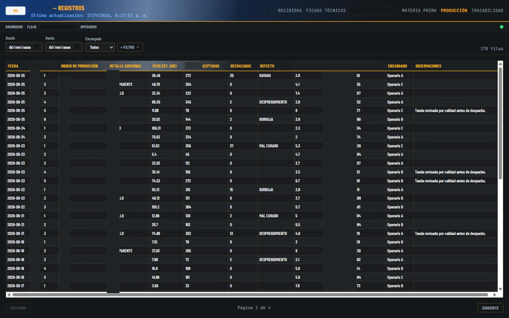
Task: Click the '178 filas' row count
Action: tap(492, 49)
